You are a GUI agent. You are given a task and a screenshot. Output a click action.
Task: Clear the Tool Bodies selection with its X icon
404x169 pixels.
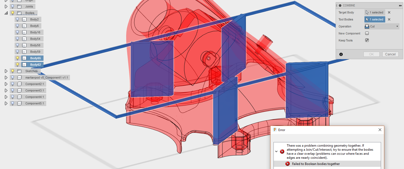389,19
